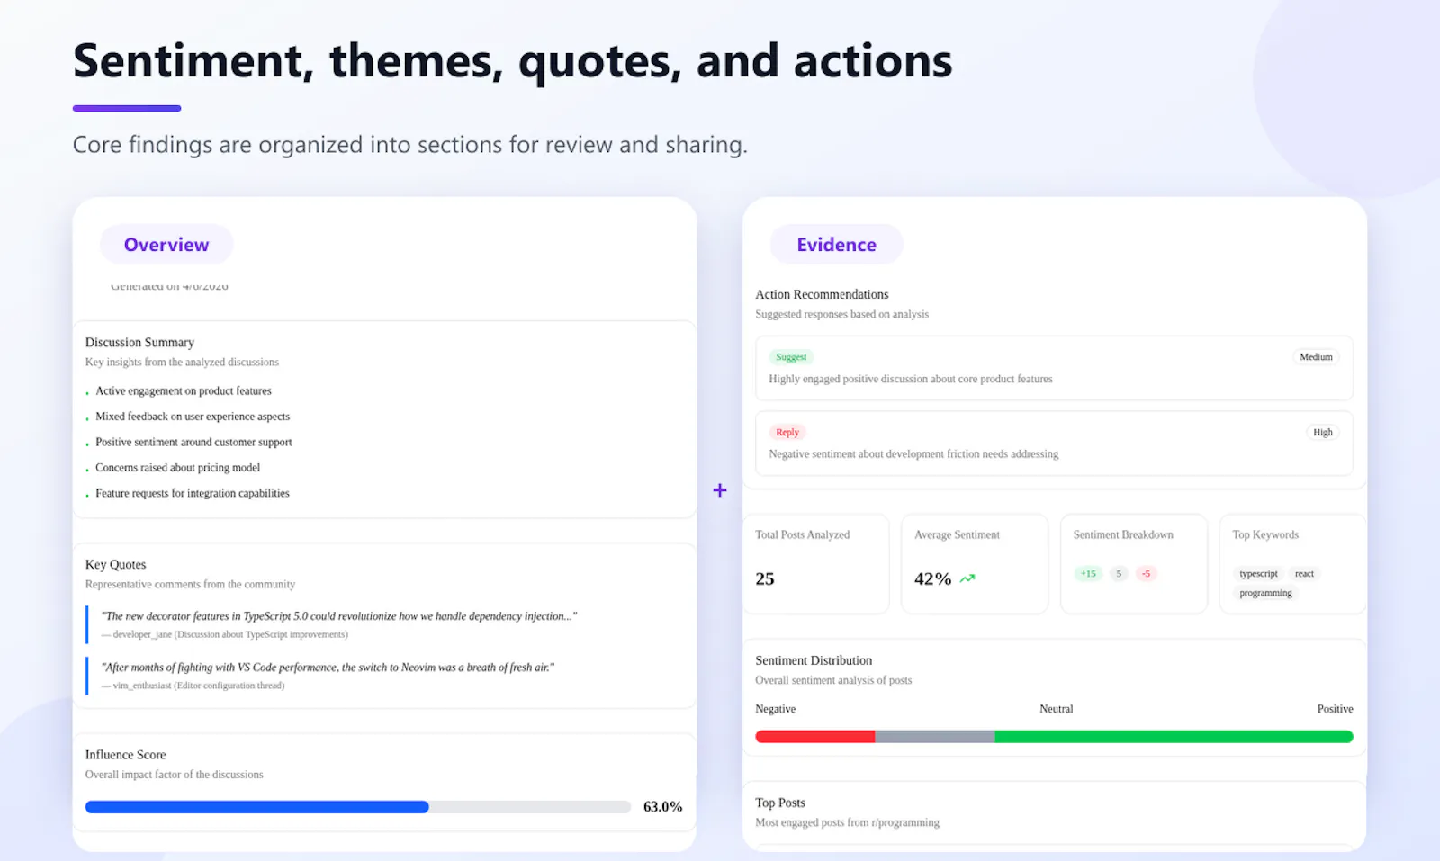Click the Neovim switch quote
This screenshot has width=1440, height=861.
328,668
